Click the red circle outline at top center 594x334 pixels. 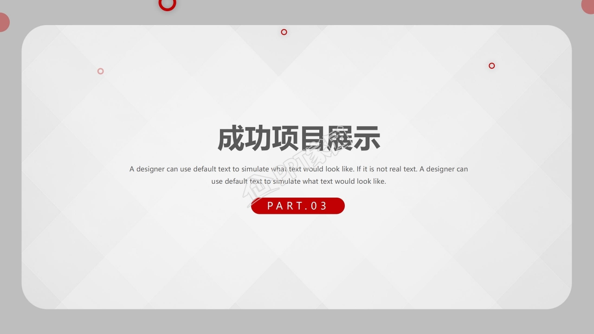(284, 32)
